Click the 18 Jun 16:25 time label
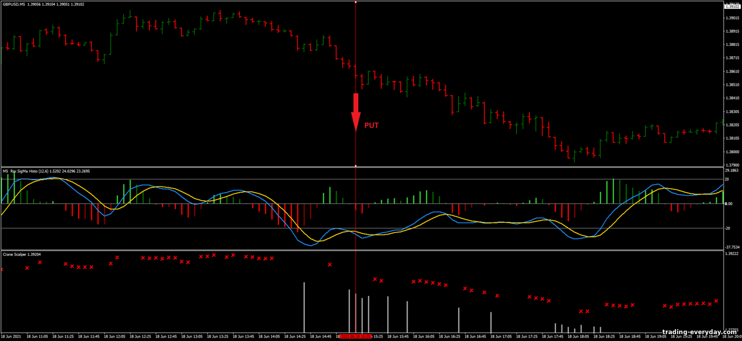The height and width of the screenshot is (341, 742). click(x=459, y=336)
